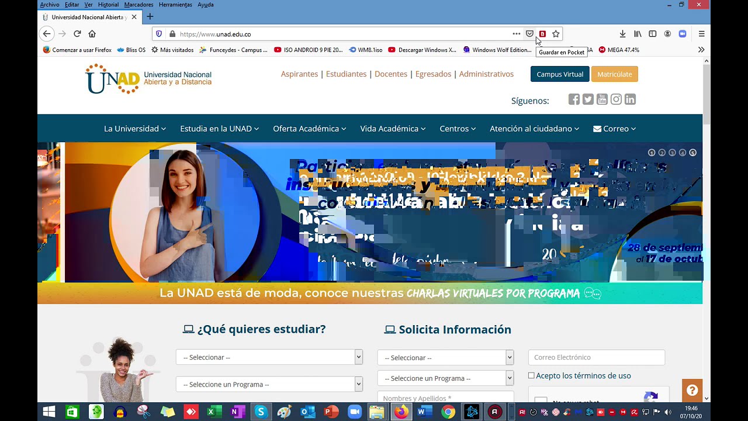Open the Historial menu
This screenshot has height=421, width=748.
pos(108,5)
